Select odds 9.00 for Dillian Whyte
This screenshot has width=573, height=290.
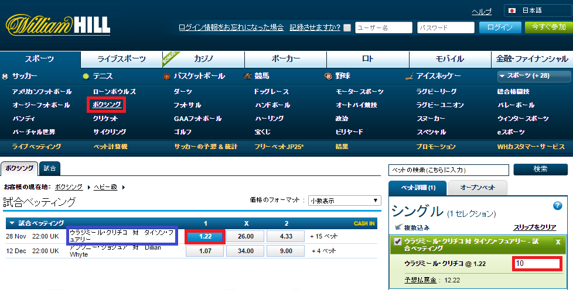286,251
